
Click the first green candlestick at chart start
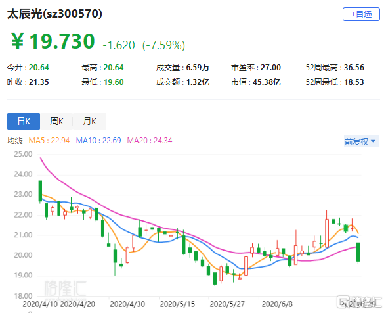[40, 191]
